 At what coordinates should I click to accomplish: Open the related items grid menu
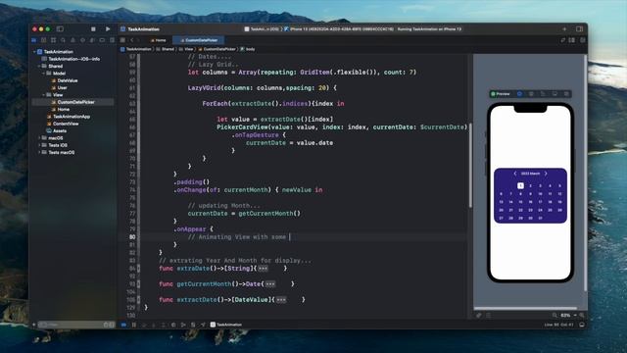(x=122, y=40)
